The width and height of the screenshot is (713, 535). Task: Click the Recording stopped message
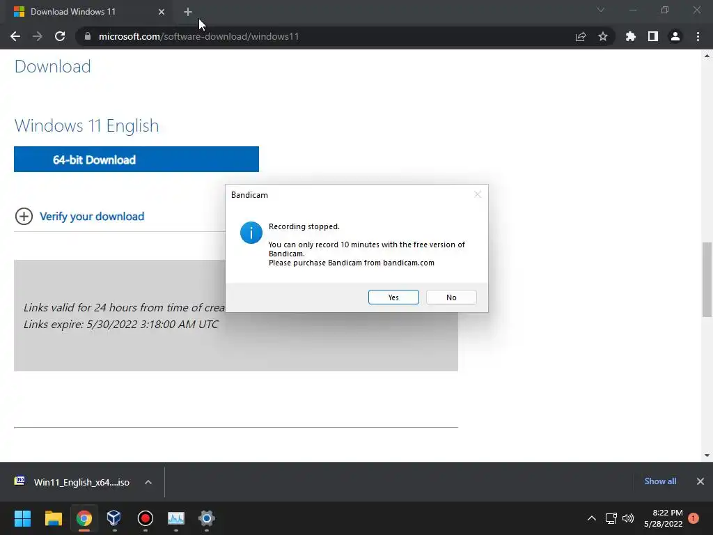(x=304, y=226)
